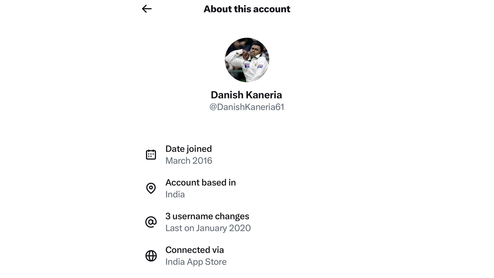This screenshot has width=494, height=278.
Task: Click the 'Account based in' label
Action: pyautogui.click(x=200, y=182)
